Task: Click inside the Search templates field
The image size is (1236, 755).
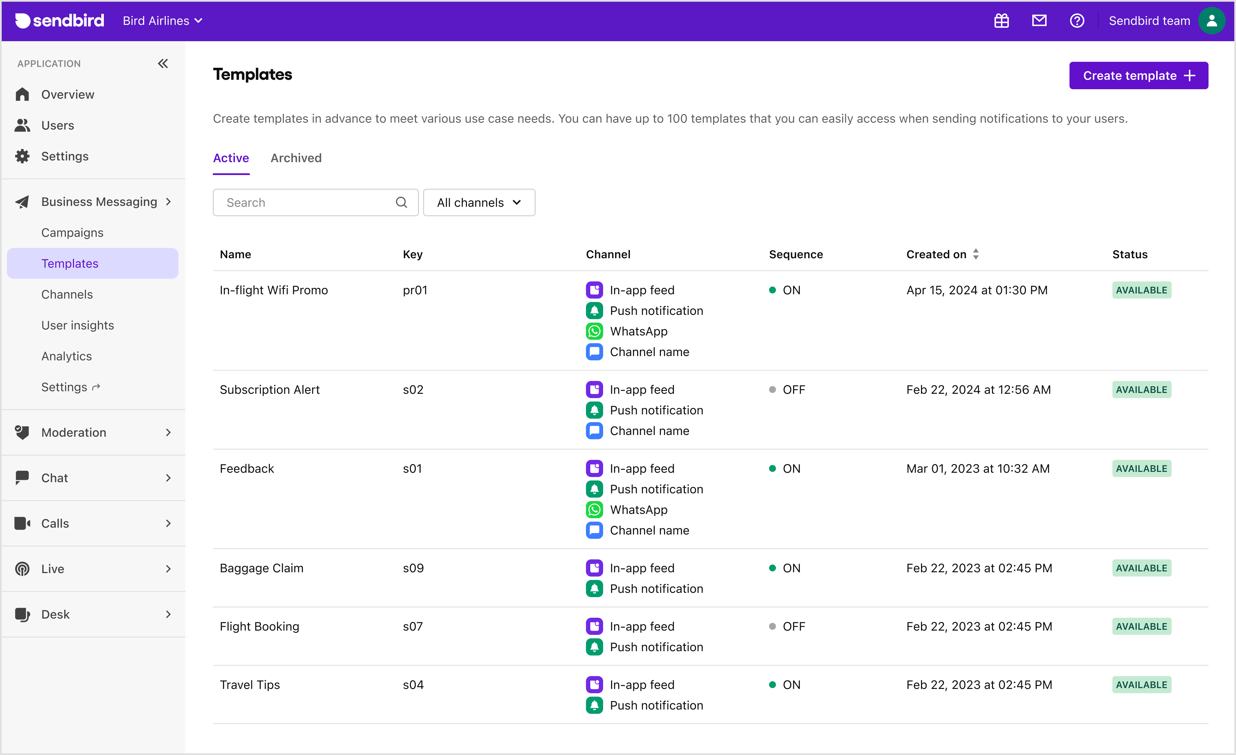Action: pos(301,202)
